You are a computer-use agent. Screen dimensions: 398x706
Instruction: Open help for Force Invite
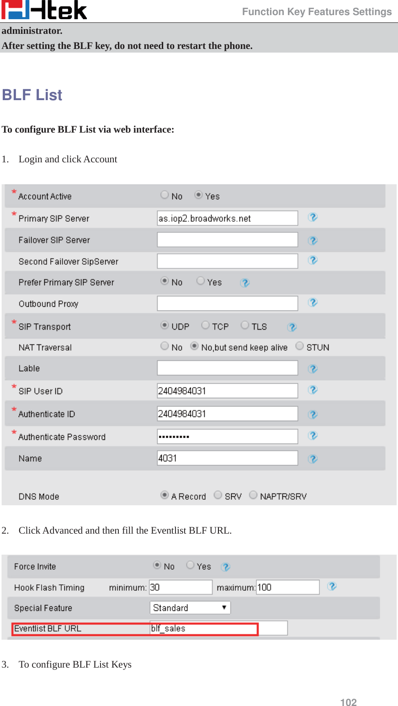click(x=225, y=567)
